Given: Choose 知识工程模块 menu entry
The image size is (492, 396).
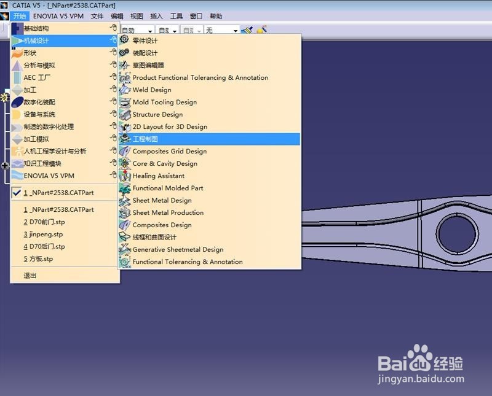Looking at the screenshot, I should pyautogui.click(x=64, y=163).
